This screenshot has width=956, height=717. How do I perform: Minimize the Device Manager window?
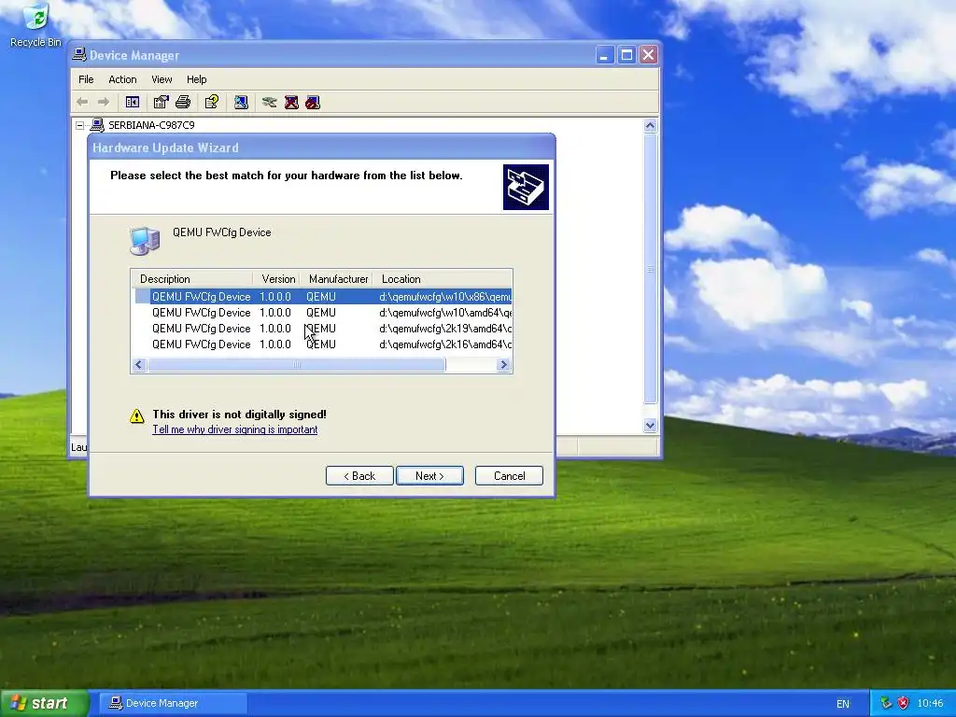point(604,55)
